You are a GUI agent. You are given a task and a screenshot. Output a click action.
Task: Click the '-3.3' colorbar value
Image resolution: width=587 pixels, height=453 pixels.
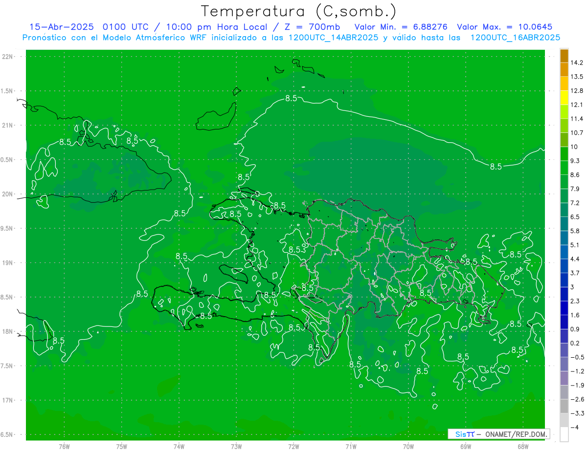[x=577, y=413]
